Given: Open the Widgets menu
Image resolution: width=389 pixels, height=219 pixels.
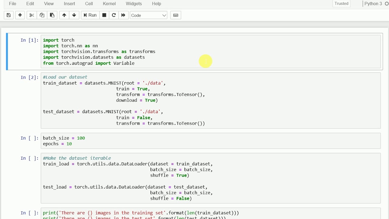Looking at the screenshot, I should [x=134, y=4].
